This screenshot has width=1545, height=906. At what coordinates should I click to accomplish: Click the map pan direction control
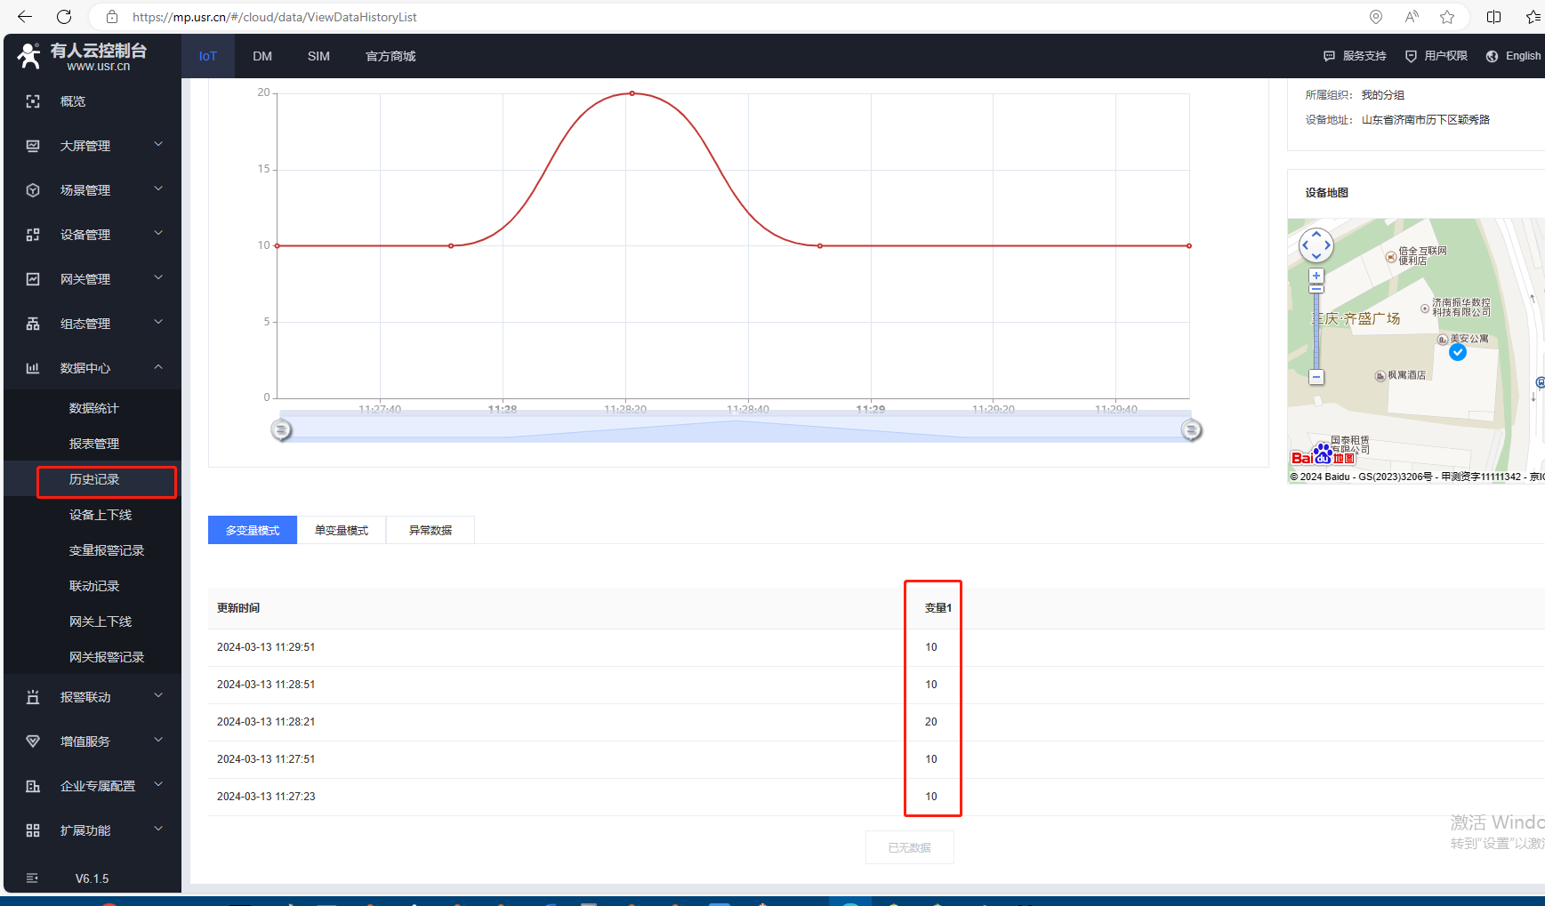click(x=1316, y=245)
